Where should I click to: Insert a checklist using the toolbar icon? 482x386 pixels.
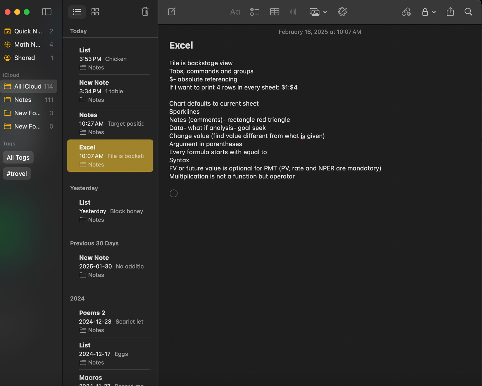(254, 12)
